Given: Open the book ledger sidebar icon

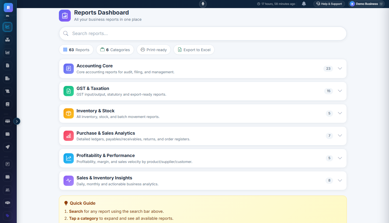Looking at the screenshot, I should 8,104.
